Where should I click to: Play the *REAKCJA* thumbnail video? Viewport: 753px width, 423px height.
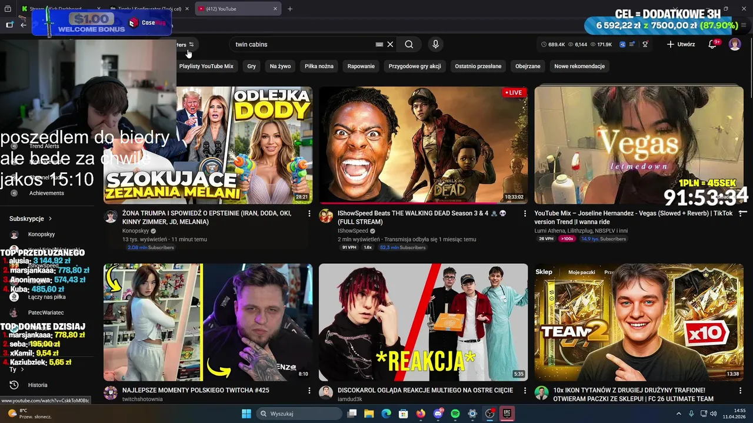point(424,322)
